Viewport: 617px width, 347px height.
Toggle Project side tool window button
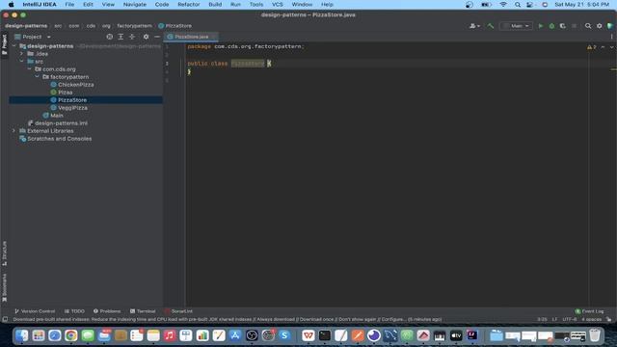click(x=4, y=44)
